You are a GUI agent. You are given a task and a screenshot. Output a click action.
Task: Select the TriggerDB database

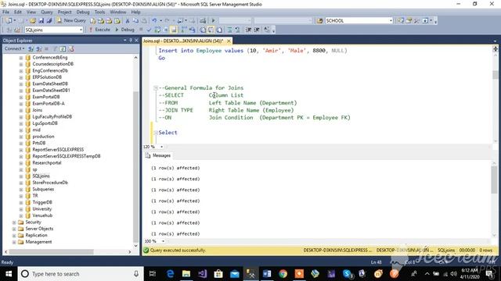(42, 202)
